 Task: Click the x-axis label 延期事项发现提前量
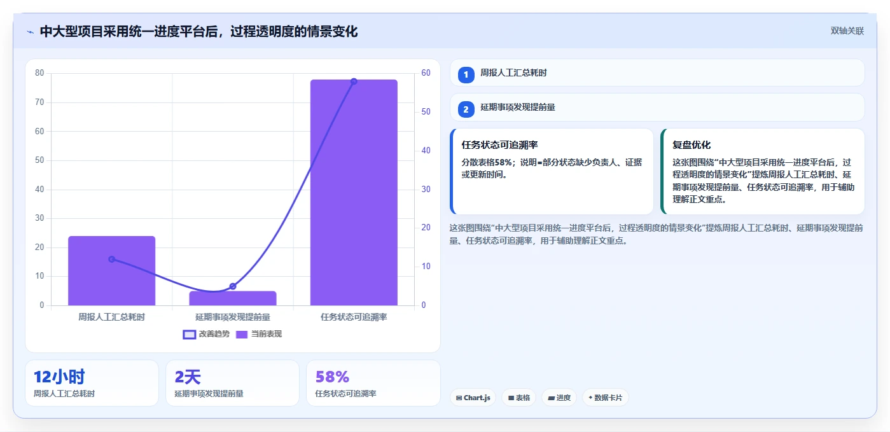coord(233,317)
